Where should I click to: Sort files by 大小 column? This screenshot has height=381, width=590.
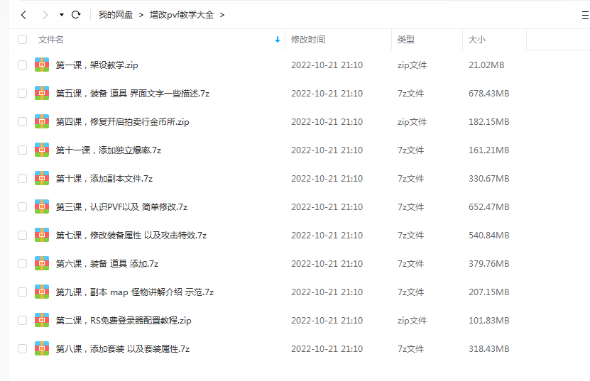[x=476, y=40]
